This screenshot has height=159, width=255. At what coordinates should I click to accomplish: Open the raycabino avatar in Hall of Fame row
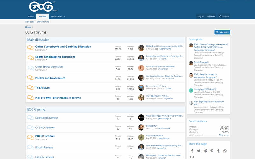(141, 98)
